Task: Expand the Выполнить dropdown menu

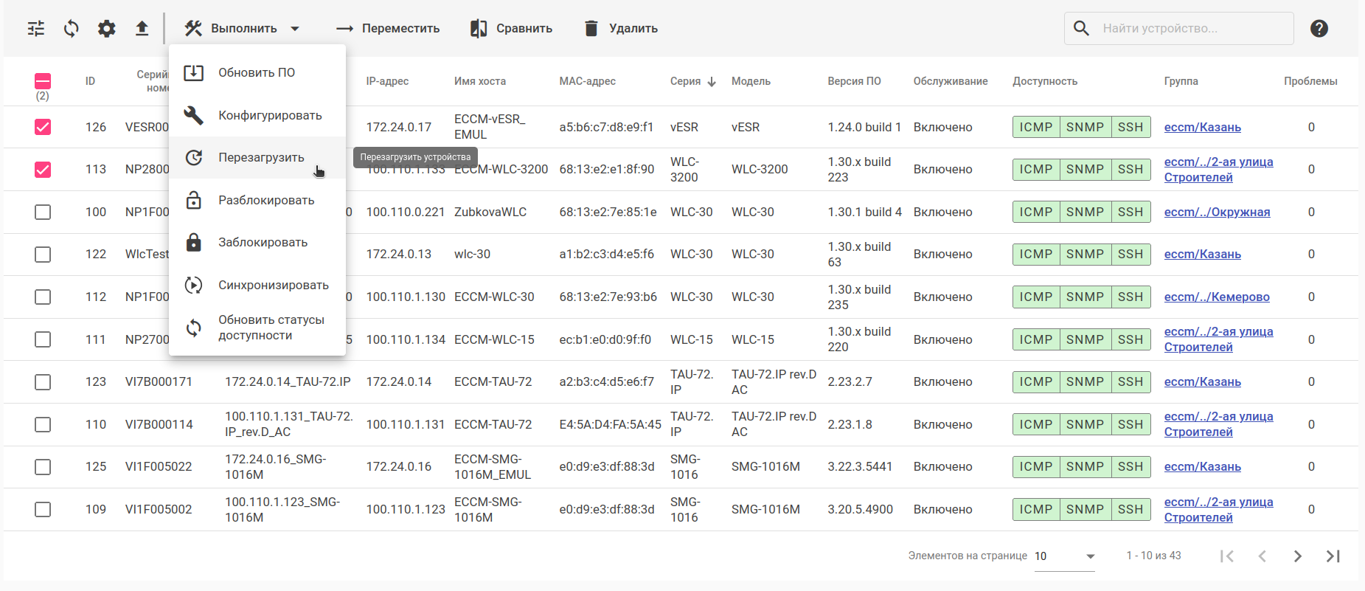Action: (243, 29)
